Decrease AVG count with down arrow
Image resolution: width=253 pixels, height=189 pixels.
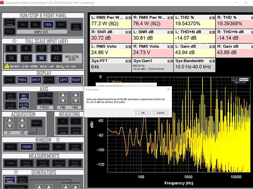22,126
